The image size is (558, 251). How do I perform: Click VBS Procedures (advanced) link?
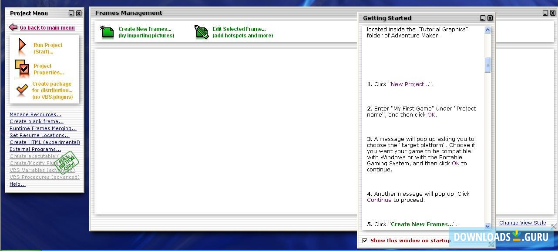click(x=44, y=177)
